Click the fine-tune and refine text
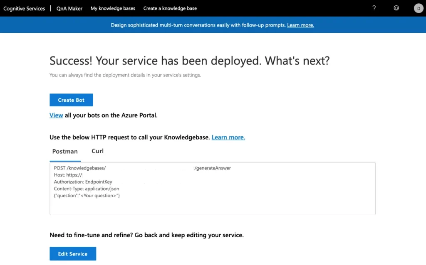 146,235
